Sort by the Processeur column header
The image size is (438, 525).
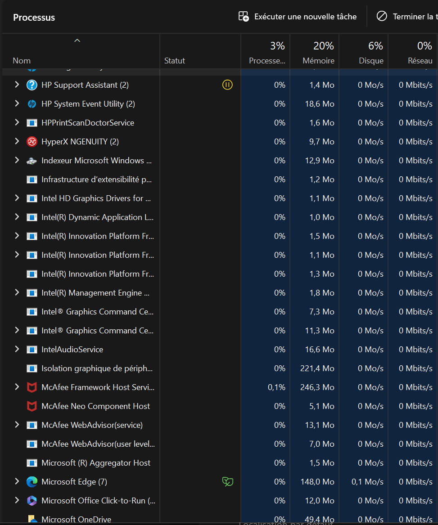(266, 52)
